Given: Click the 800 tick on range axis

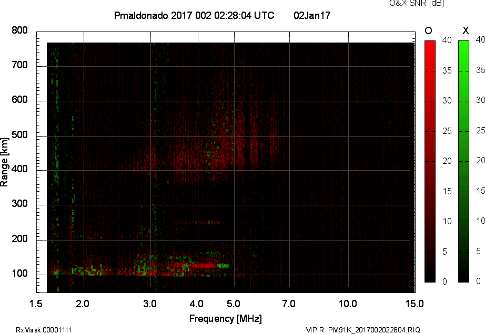Looking at the screenshot, I should (19, 30).
